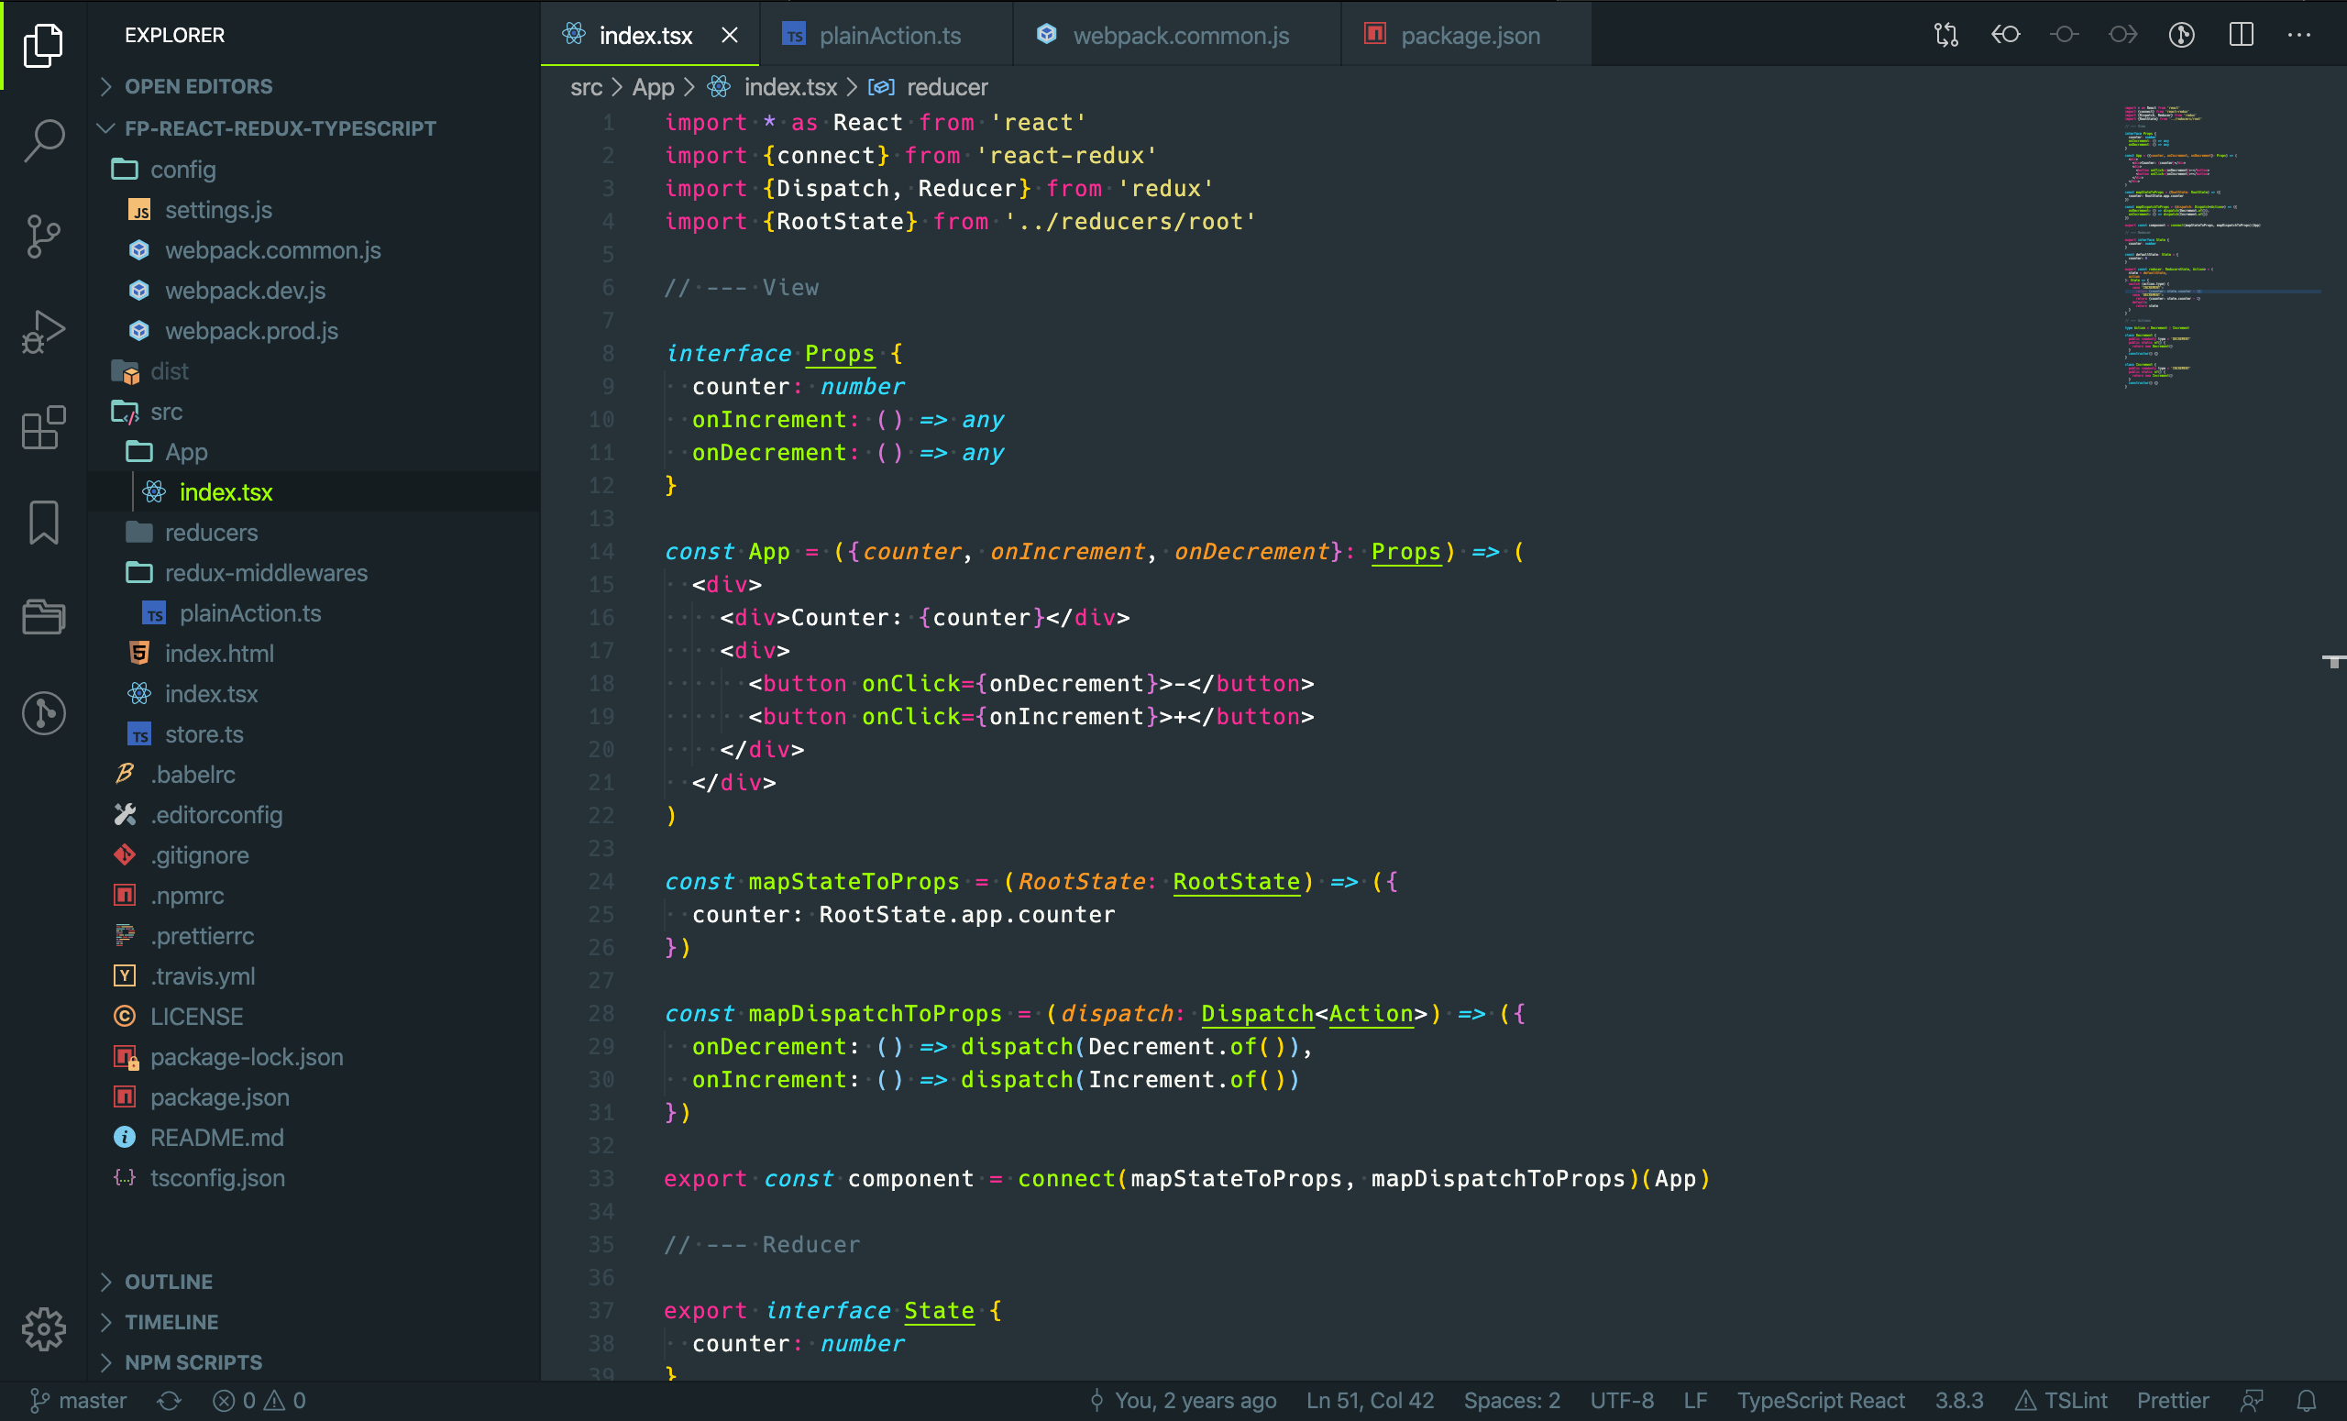Open the Run and Debug view
Viewport: 2347px width, 1421px height.
pyautogui.click(x=43, y=332)
